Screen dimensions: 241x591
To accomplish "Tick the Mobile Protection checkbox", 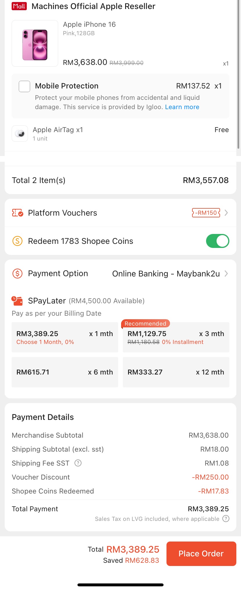I will click(24, 86).
